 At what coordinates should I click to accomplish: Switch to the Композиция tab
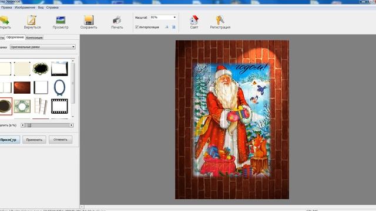tap(34, 38)
